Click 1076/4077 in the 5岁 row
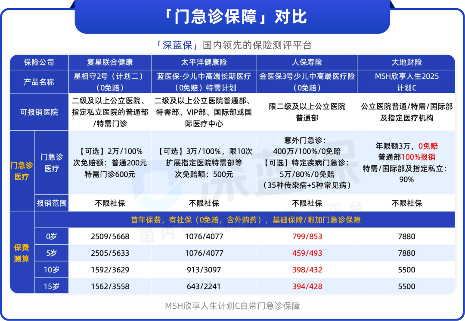 point(204,253)
